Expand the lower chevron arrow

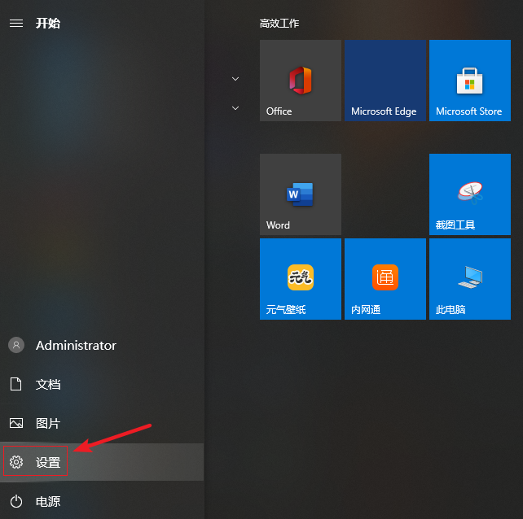235,107
